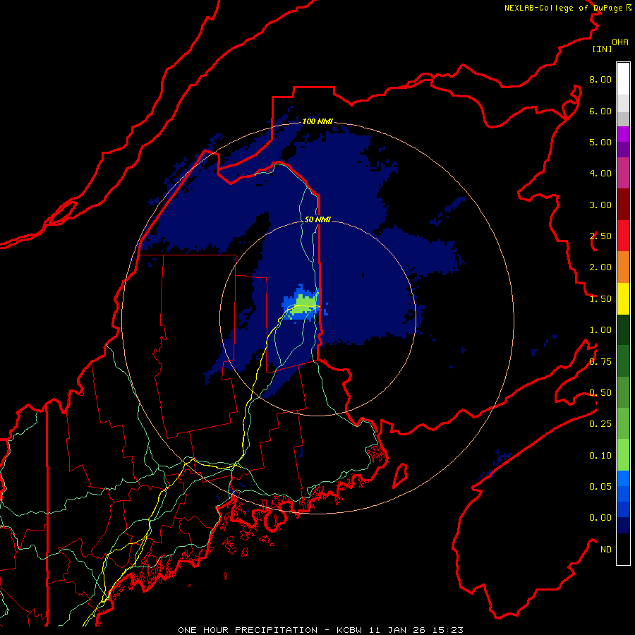Click the ND legend label

click(x=606, y=550)
